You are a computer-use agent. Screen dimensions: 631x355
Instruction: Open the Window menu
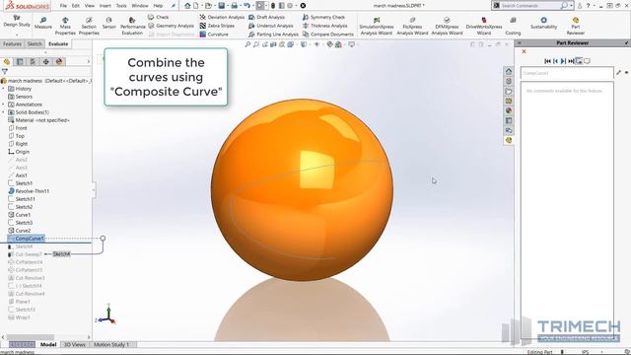(x=140, y=6)
